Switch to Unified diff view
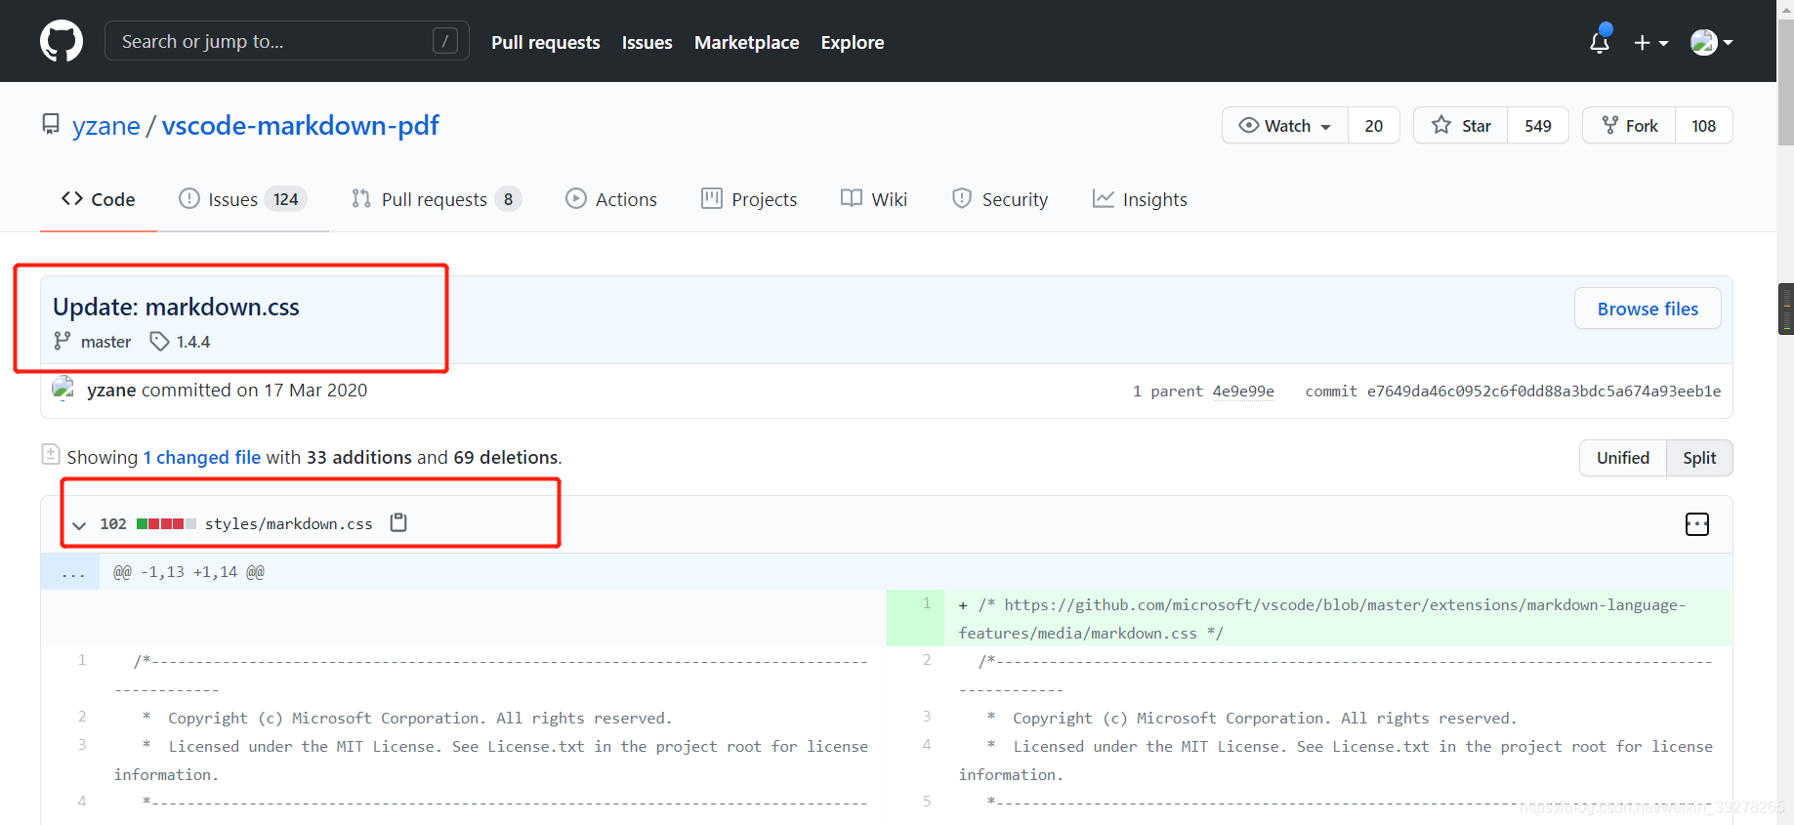 [1623, 458]
